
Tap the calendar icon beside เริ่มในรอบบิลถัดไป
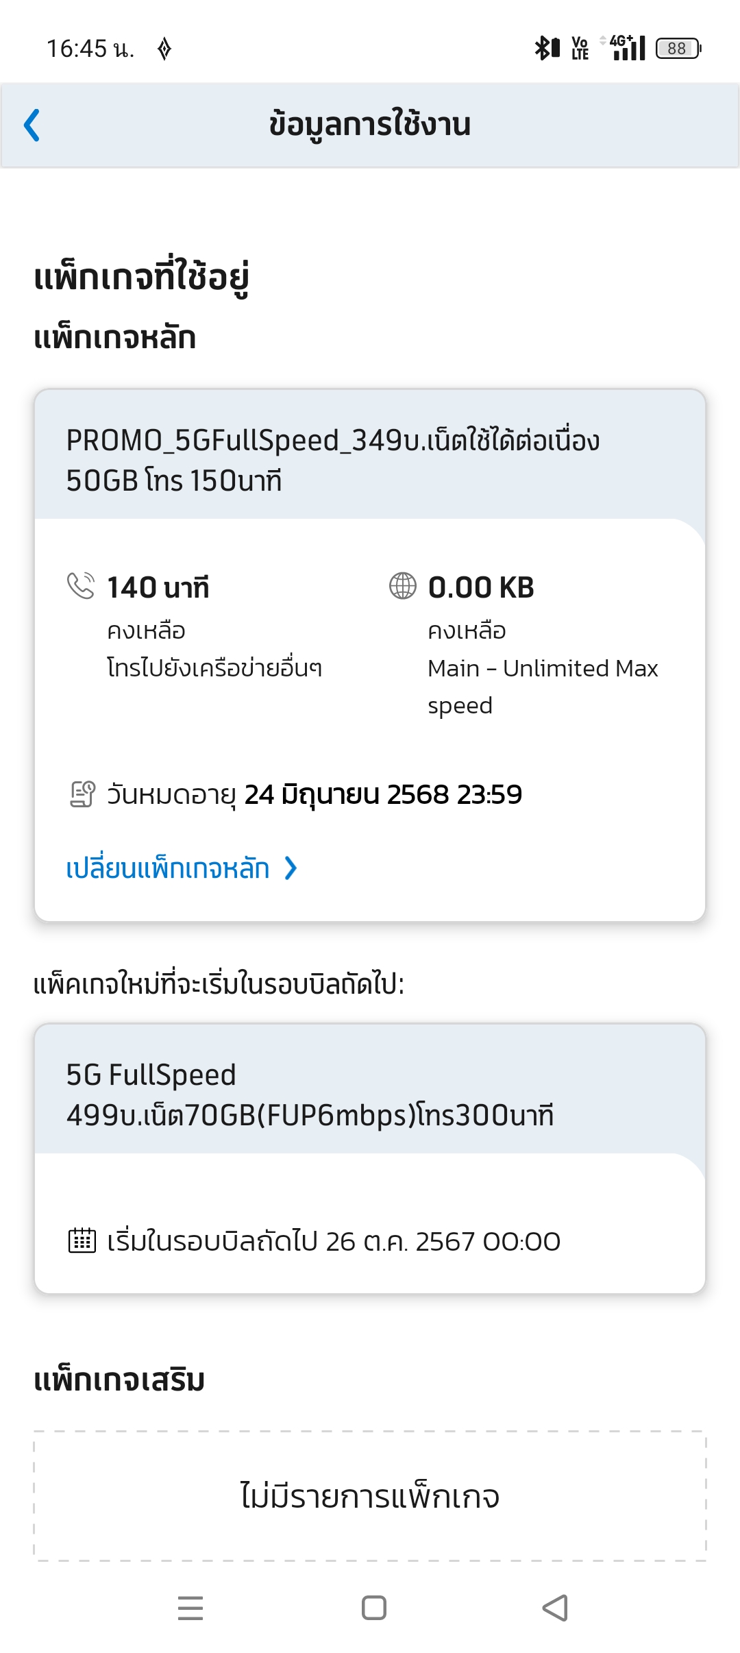[x=82, y=1241]
